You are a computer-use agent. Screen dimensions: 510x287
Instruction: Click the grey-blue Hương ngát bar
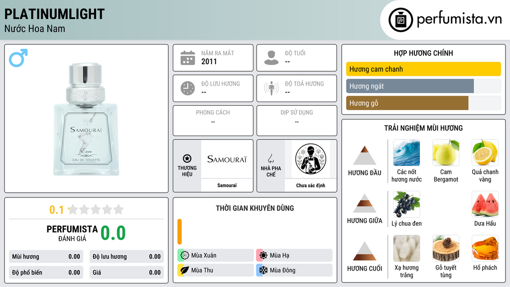(x=410, y=86)
